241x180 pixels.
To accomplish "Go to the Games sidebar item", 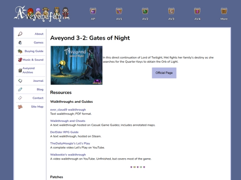I will click(x=31, y=43).
